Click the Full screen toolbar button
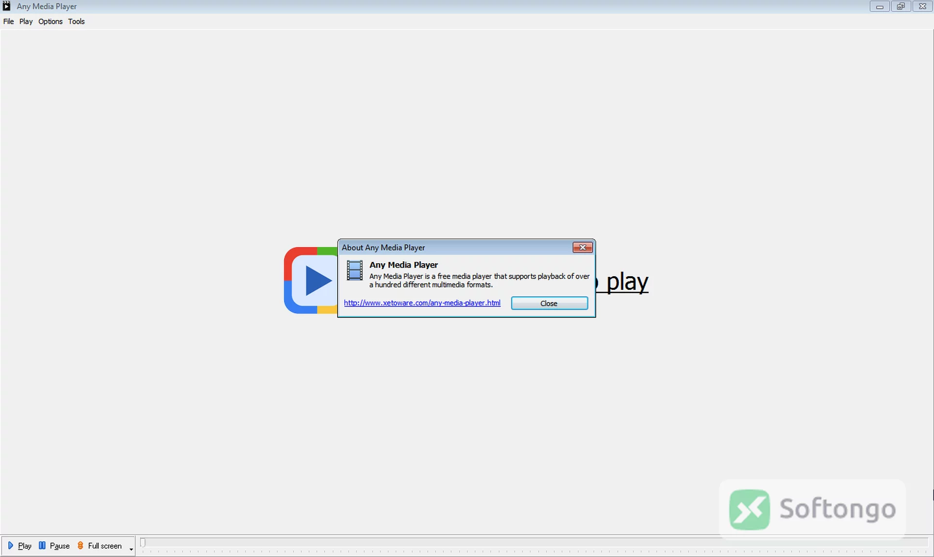This screenshot has width=934, height=557. [x=100, y=546]
